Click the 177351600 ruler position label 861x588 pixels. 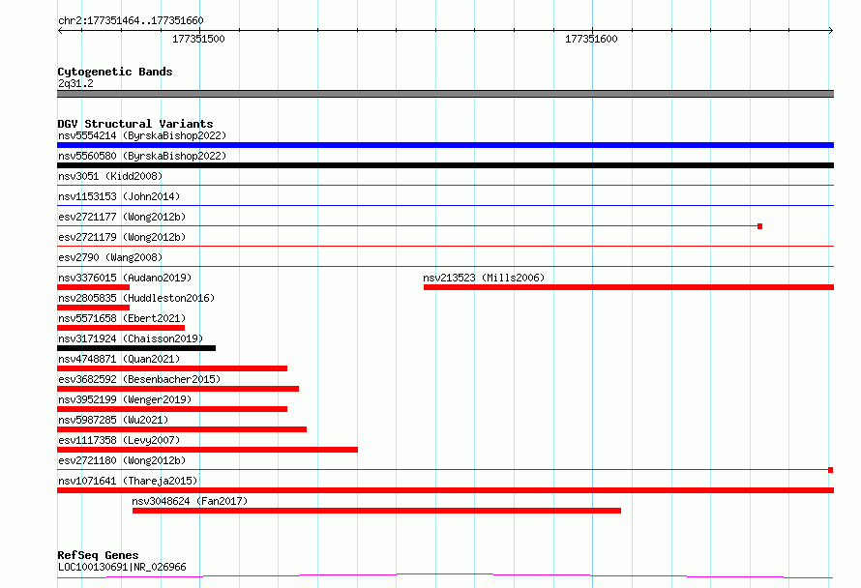(x=591, y=39)
